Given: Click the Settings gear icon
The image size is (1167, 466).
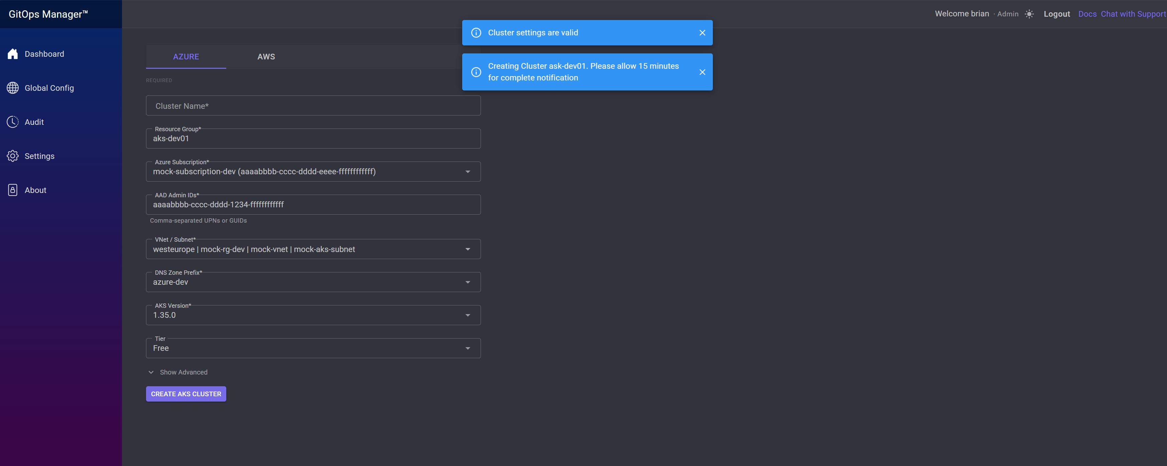Looking at the screenshot, I should pos(13,156).
